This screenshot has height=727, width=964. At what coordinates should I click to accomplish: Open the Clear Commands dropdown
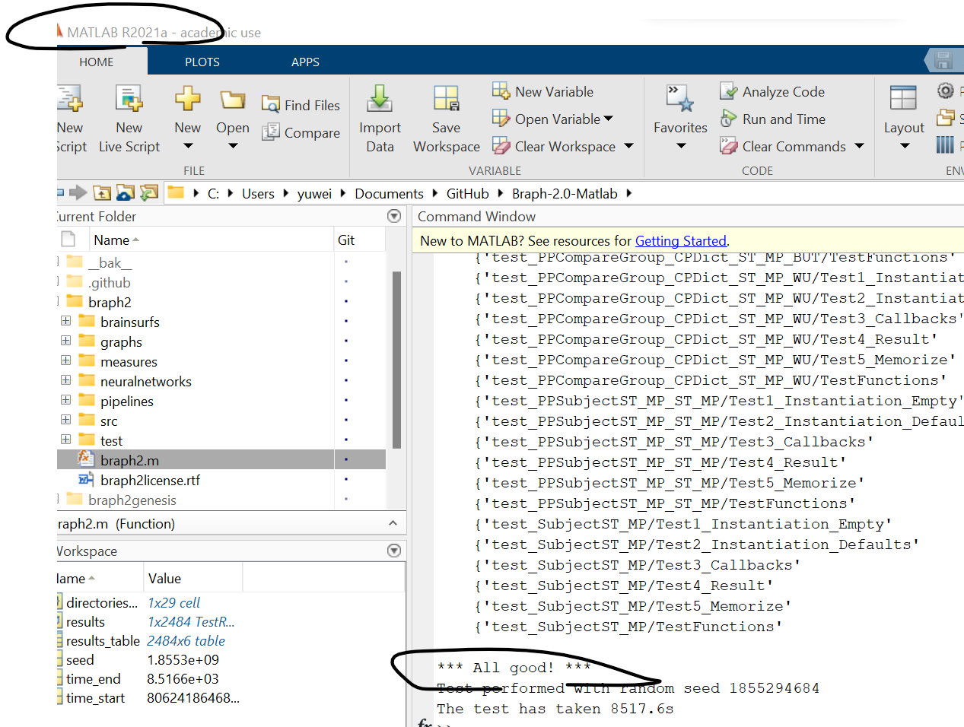[857, 146]
